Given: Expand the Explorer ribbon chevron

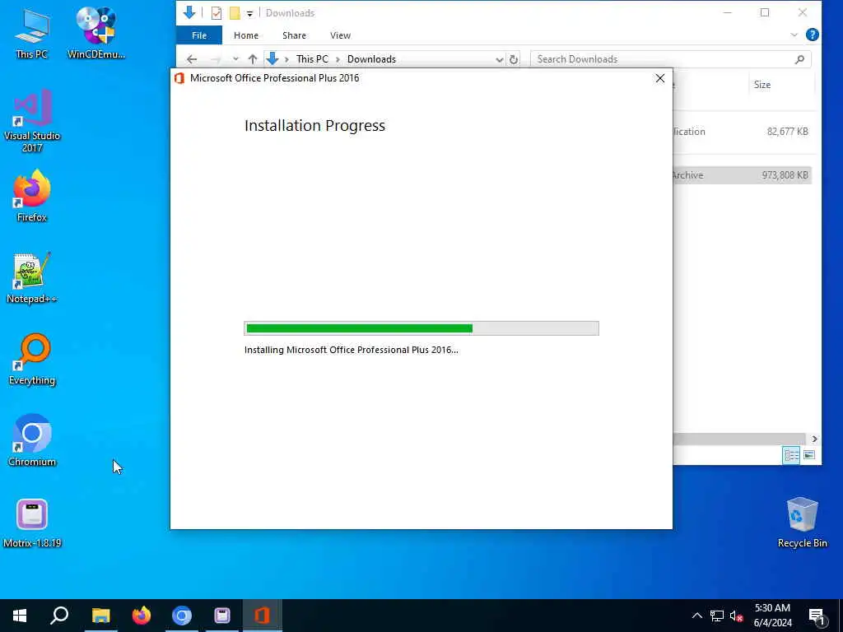Looking at the screenshot, I should click(794, 35).
